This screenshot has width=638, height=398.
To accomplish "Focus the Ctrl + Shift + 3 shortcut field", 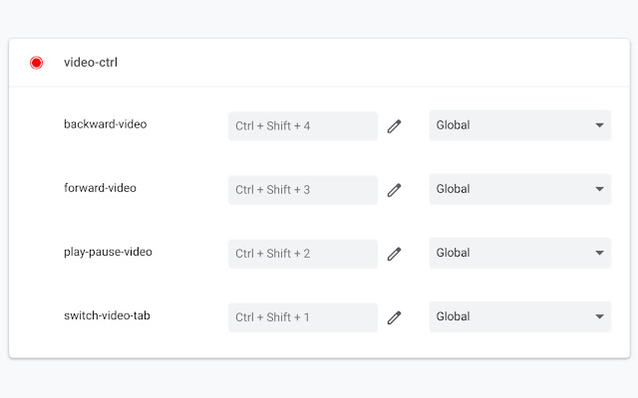I will [302, 190].
